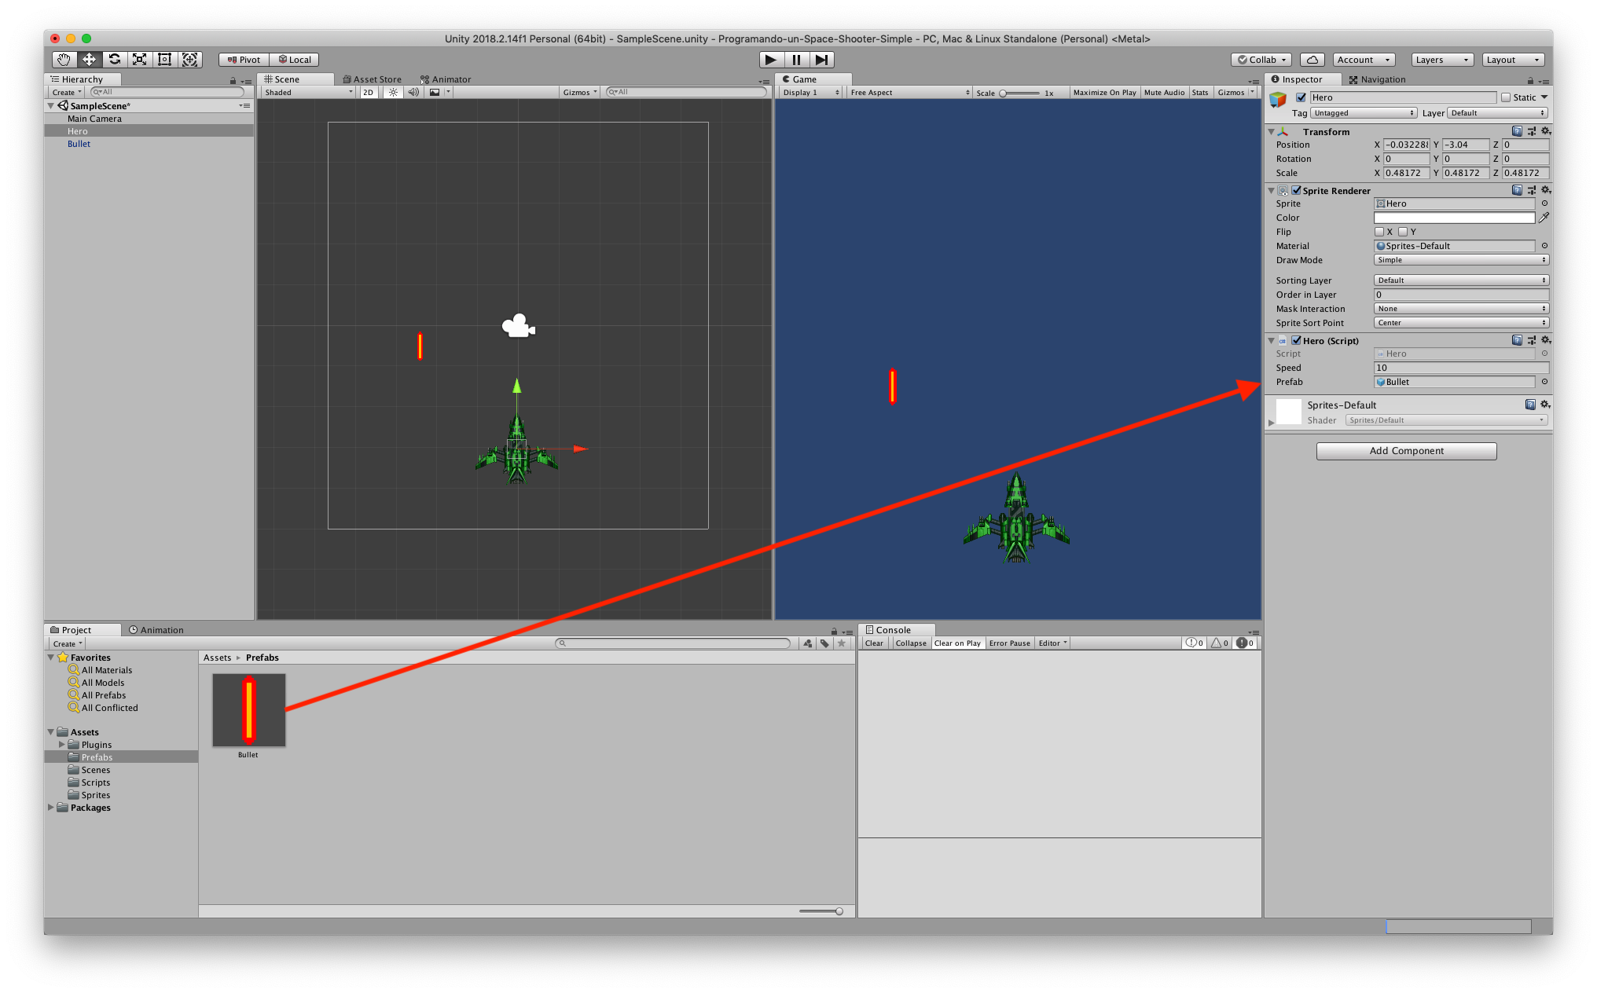Toggle scene audio speaker icon

(413, 93)
